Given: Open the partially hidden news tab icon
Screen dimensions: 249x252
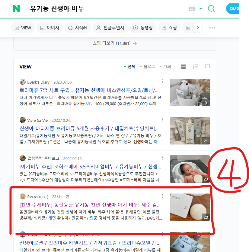Looking at the screenshot, I should (x=188, y=28).
